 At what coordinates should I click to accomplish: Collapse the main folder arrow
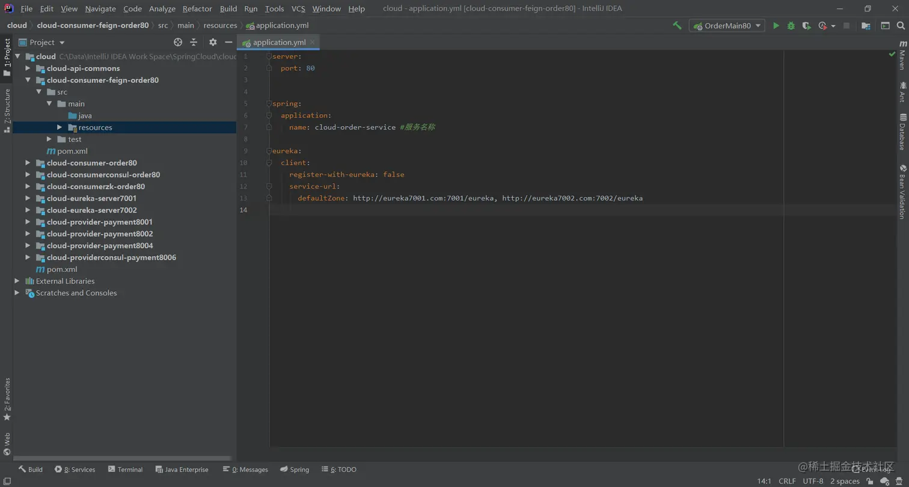tap(49, 104)
